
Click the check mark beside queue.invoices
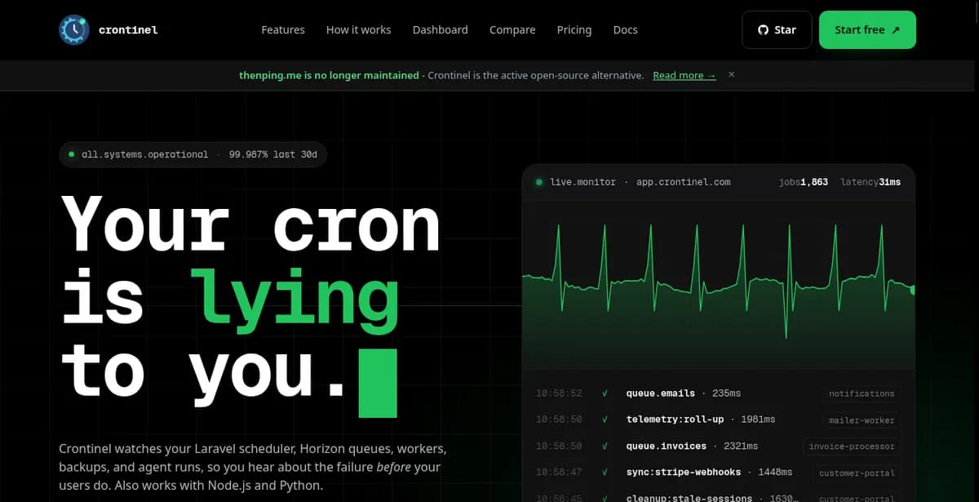[605, 446]
